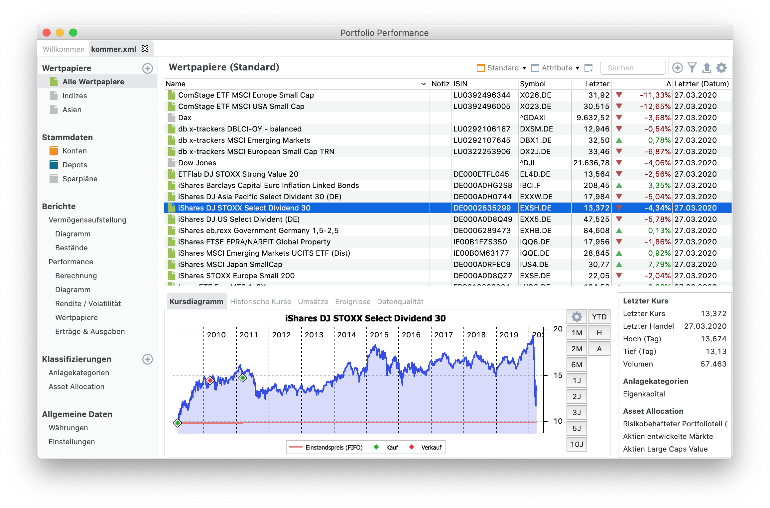
Task: Click the gray document icon of the Dax row
Action: 172,118
